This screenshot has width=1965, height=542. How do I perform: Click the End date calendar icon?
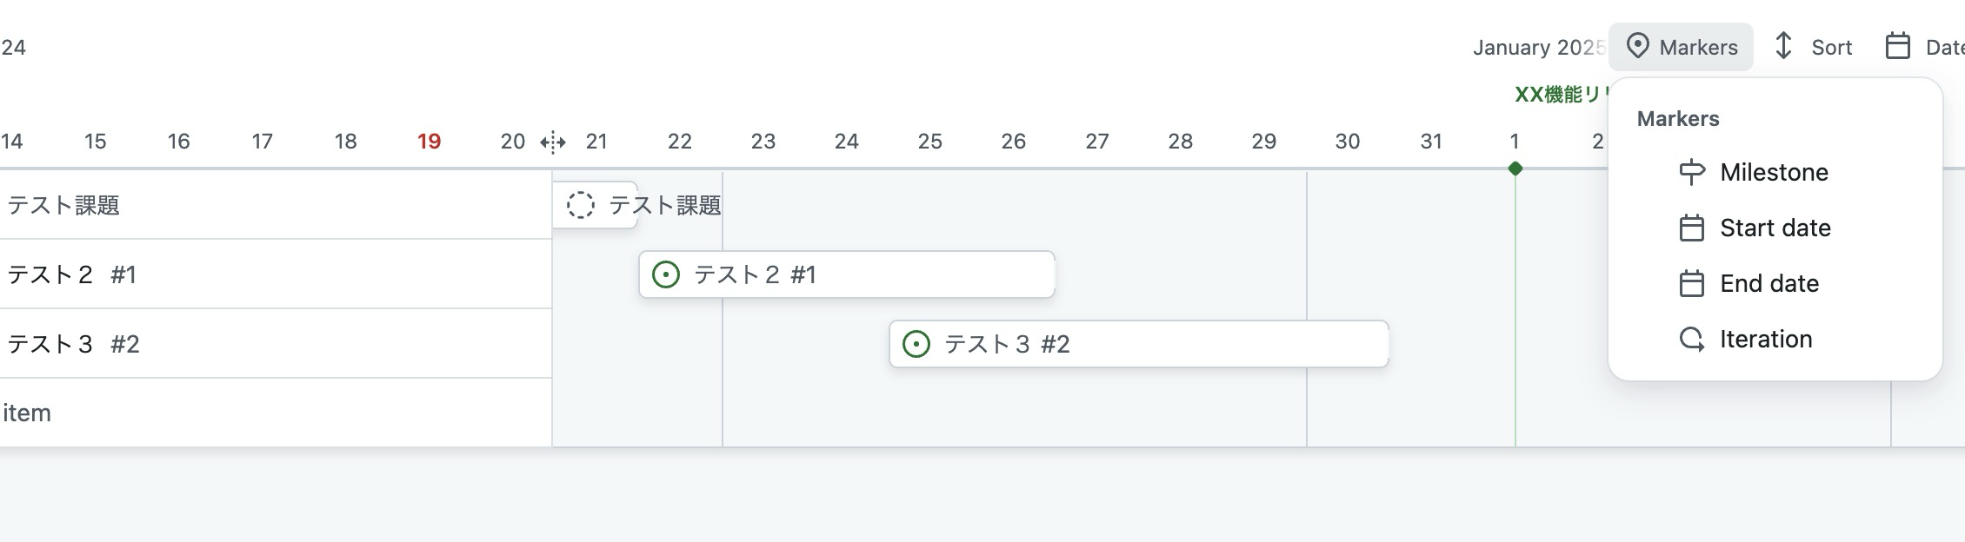click(1691, 283)
